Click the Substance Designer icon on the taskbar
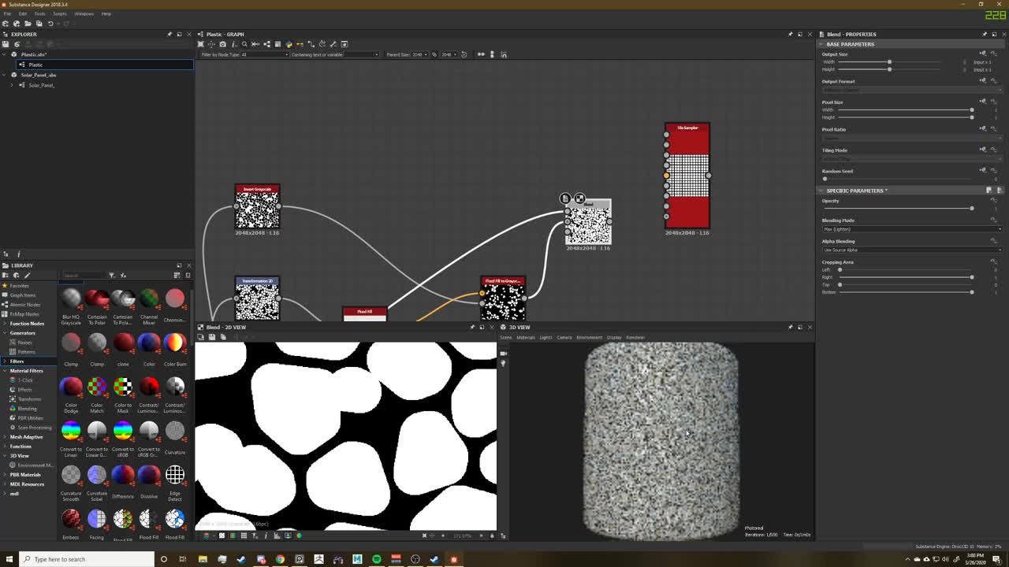Screen dimensions: 1009x567 (453, 559)
